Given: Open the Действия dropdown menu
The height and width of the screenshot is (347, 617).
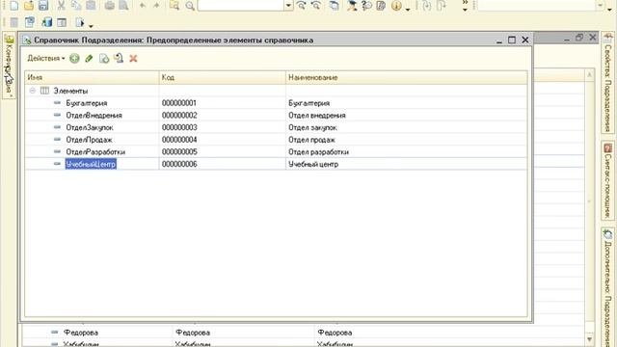Looking at the screenshot, I should click(46, 58).
